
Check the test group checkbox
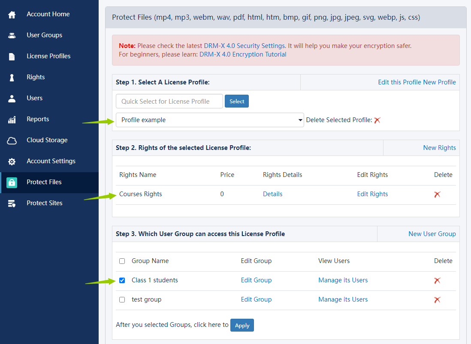pyautogui.click(x=122, y=300)
